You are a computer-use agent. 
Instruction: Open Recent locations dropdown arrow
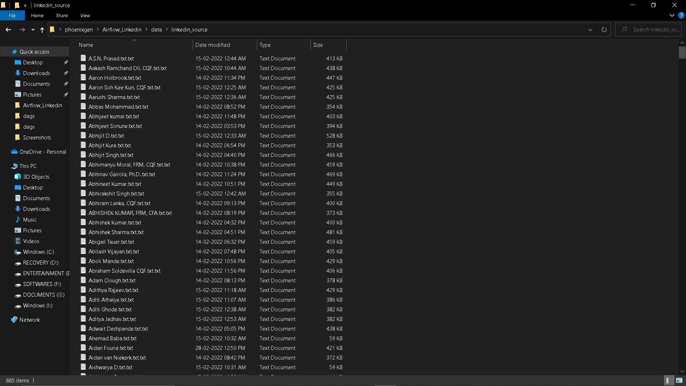point(33,30)
